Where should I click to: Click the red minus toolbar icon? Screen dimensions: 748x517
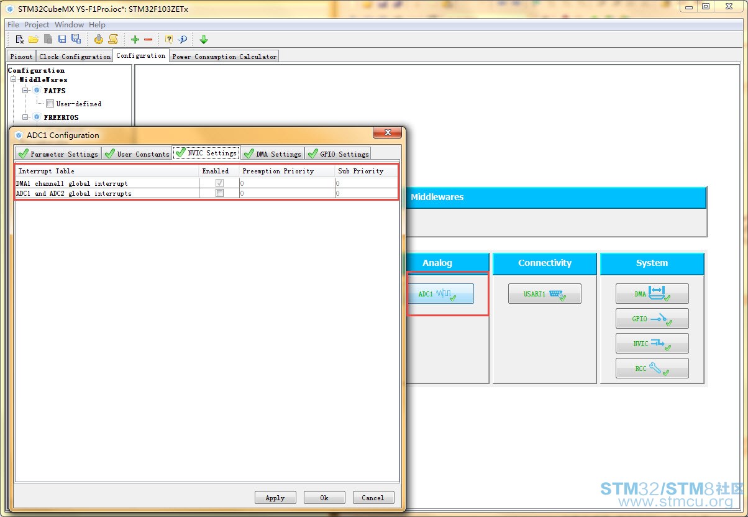[x=148, y=39]
